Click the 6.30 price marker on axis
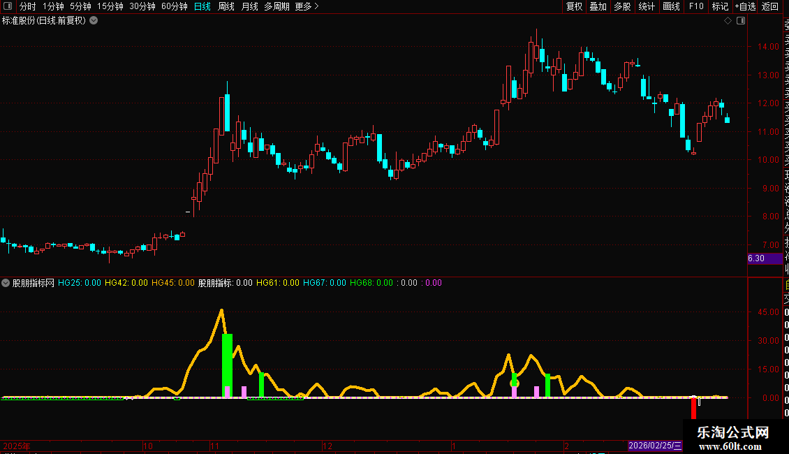This screenshot has height=454, width=789. point(765,258)
